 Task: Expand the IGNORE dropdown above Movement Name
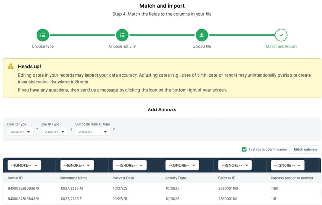click(77, 165)
